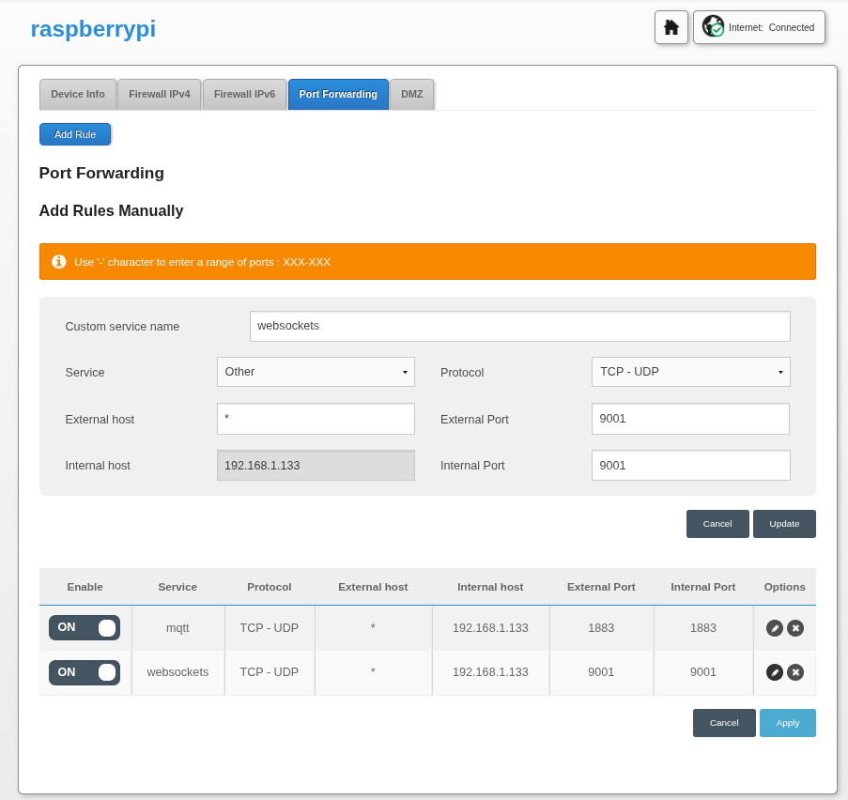Expand the Protocol TCP - UDP dropdown
Image resolution: width=848 pixels, height=800 pixels.
690,372
